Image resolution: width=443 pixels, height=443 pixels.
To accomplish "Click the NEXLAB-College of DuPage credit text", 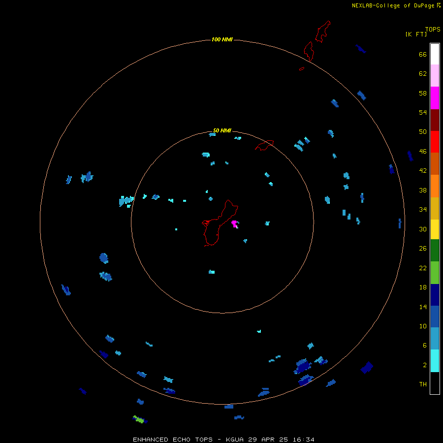I will (x=393, y=5).
